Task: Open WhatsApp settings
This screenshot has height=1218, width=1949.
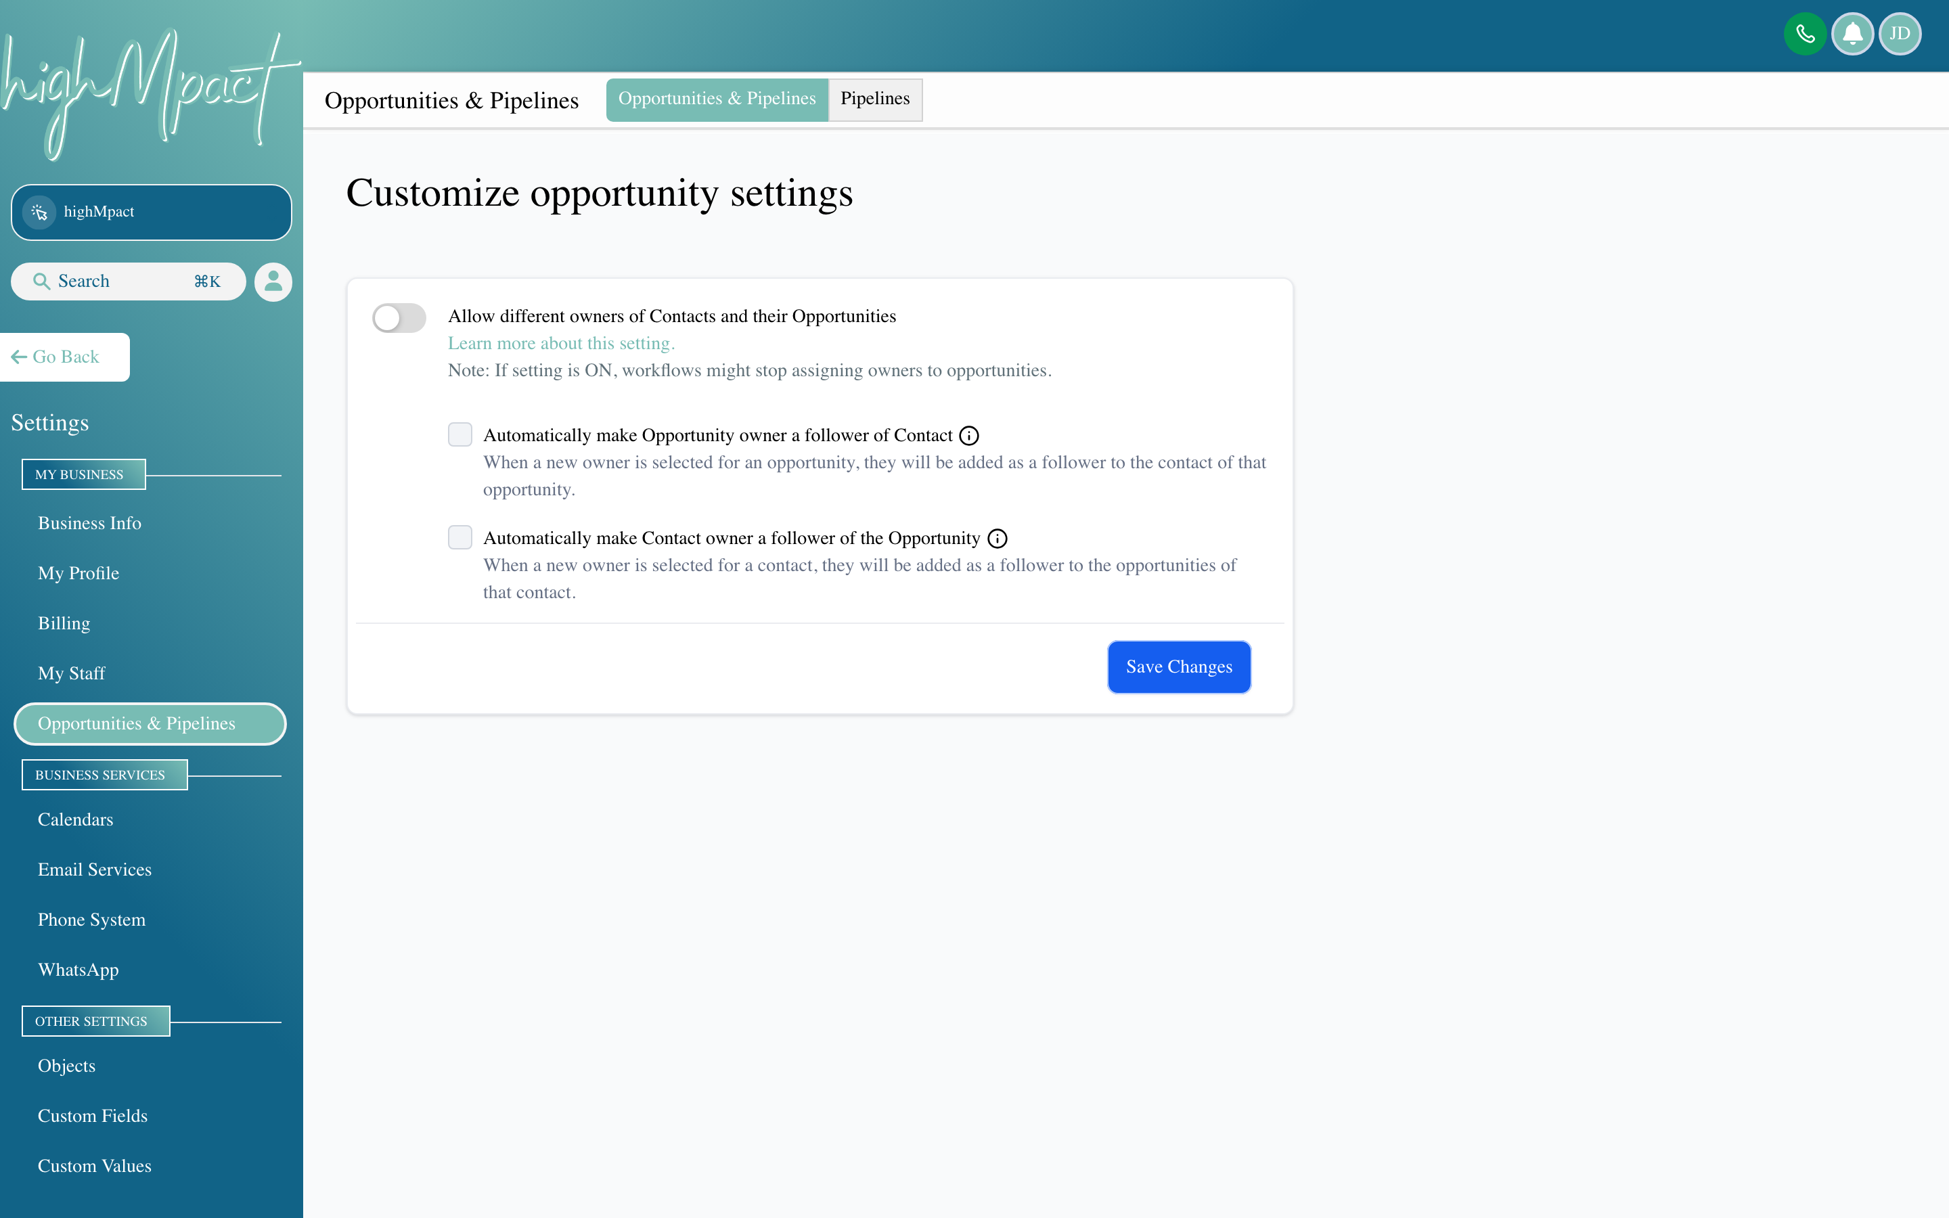Action: click(78, 970)
